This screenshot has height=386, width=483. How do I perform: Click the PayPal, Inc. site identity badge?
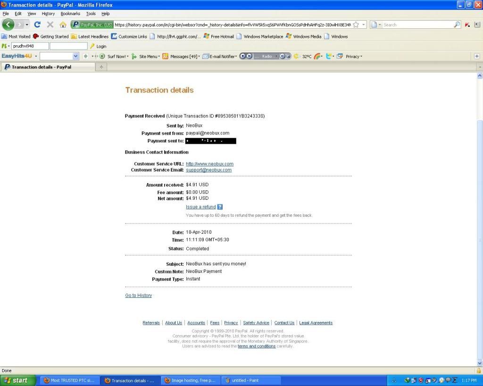92,25
